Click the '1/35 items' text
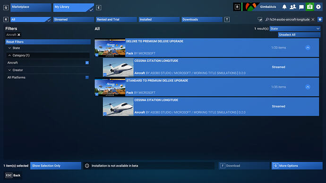Image resolution: width=326 pixels, height=183 pixels. click(x=278, y=87)
